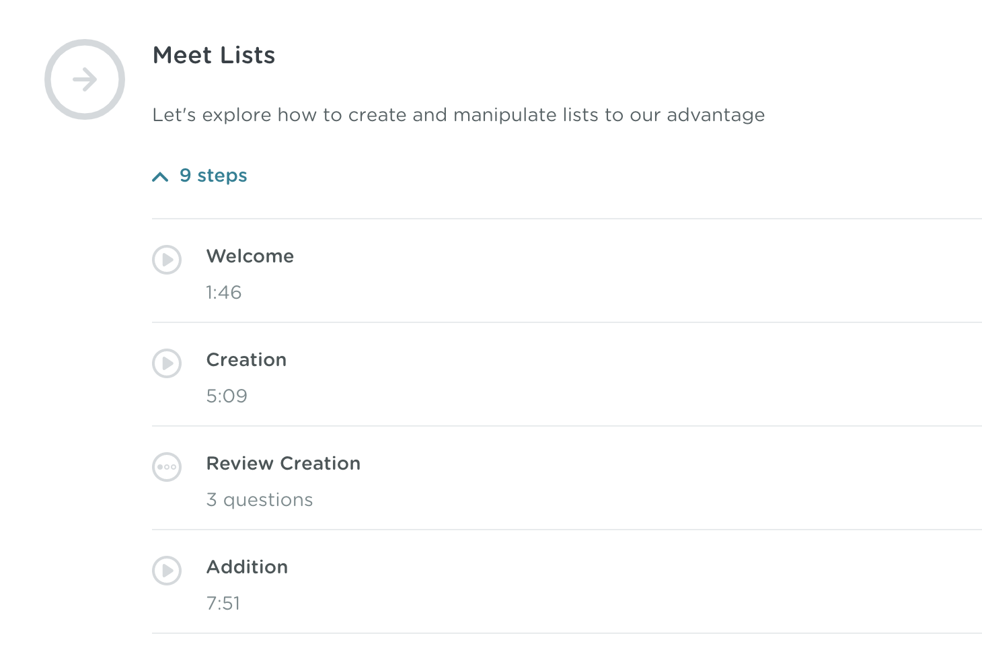Start the Review Creation step title
This screenshot has height=646, width=982.
pos(283,464)
